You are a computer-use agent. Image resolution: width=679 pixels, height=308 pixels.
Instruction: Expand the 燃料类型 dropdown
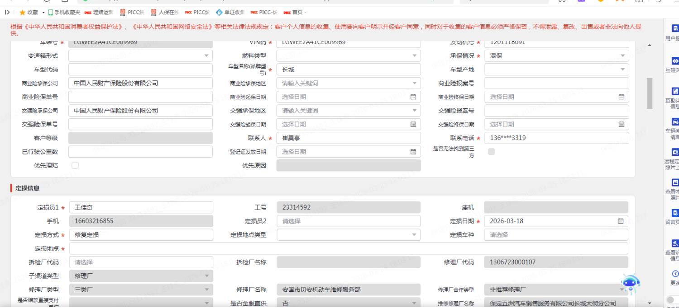pos(348,56)
